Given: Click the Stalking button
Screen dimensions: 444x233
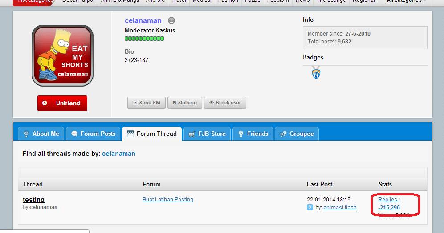Looking at the screenshot, I should tap(185, 103).
